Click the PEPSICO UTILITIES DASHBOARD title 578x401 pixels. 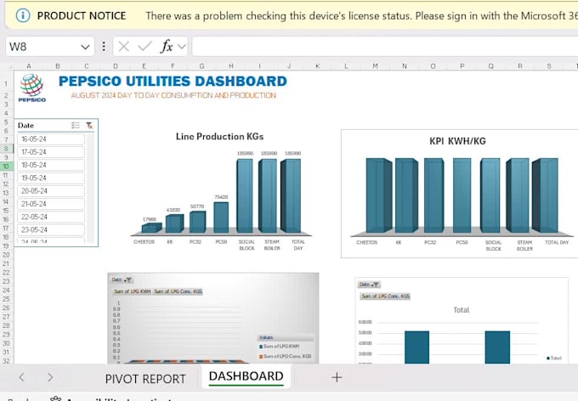[x=173, y=81]
